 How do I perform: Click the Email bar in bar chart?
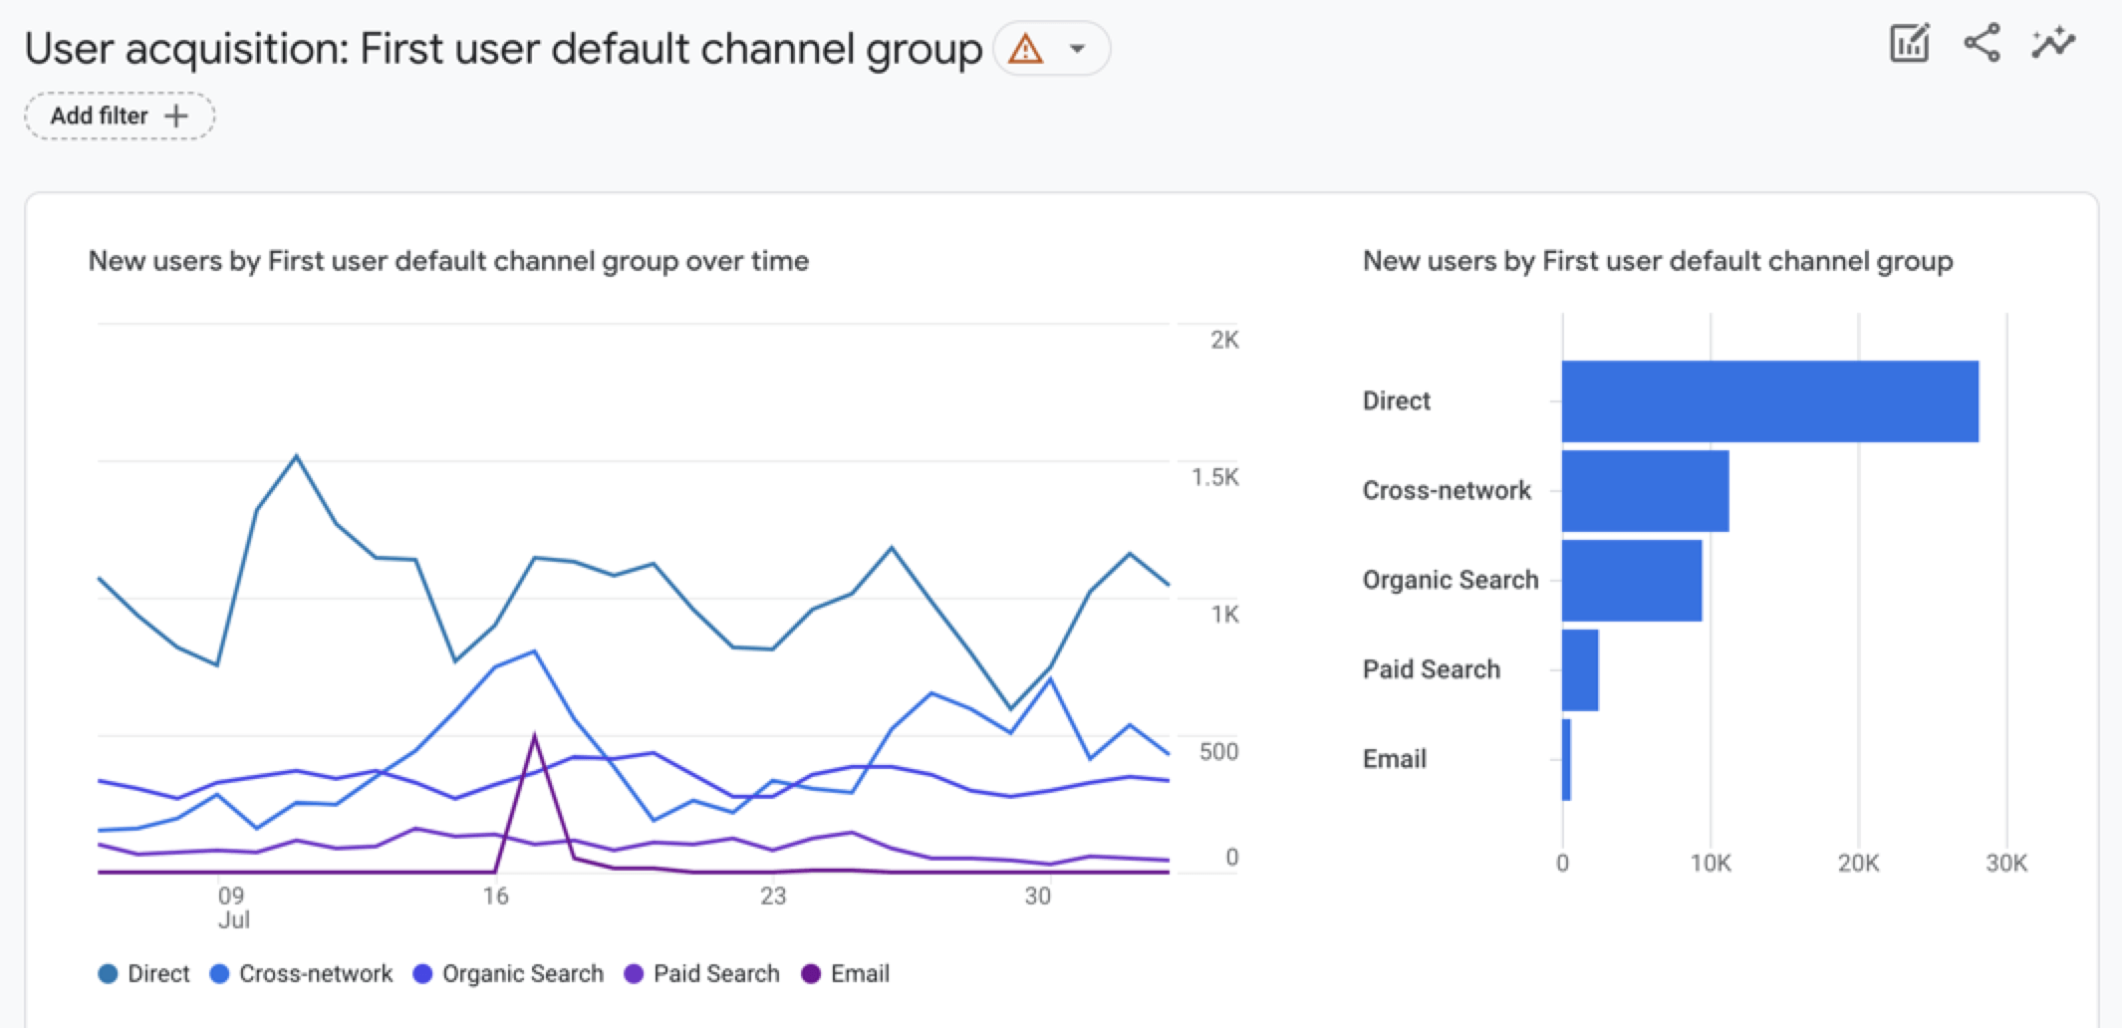tap(1566, 760)
